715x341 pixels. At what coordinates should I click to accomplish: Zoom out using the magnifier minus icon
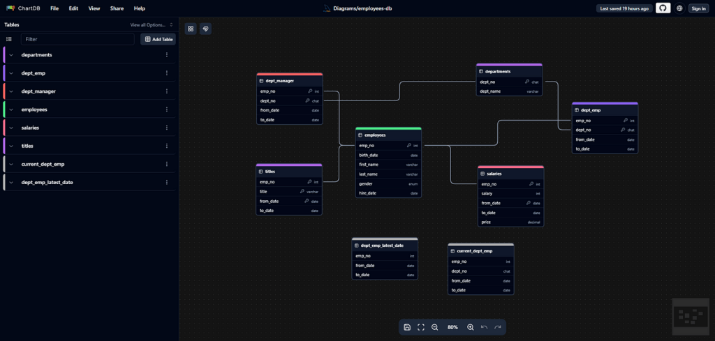pos(435,327)
